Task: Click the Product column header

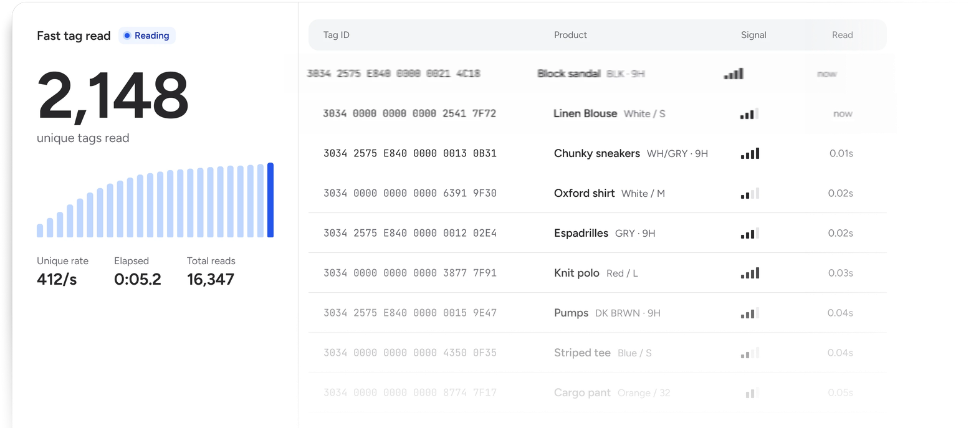Action: click(570, 35)
